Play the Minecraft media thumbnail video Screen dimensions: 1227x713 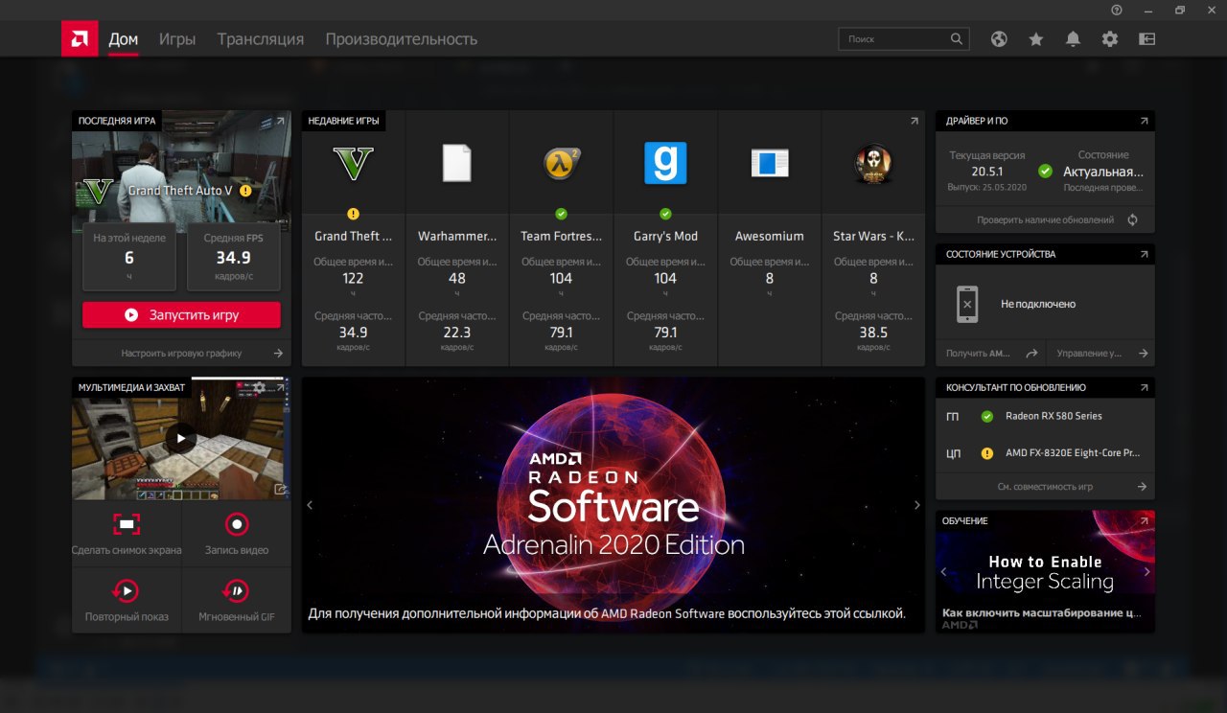[180, 439]
